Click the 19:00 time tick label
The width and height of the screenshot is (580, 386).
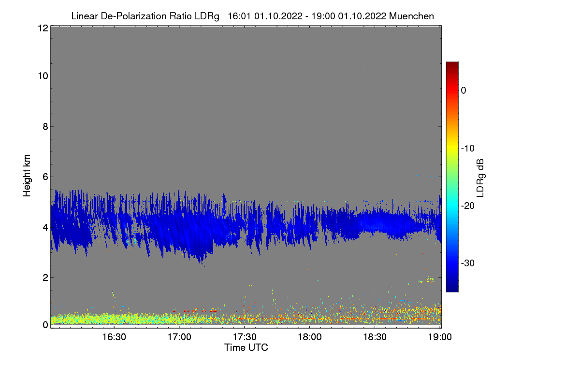click(440, 337)
